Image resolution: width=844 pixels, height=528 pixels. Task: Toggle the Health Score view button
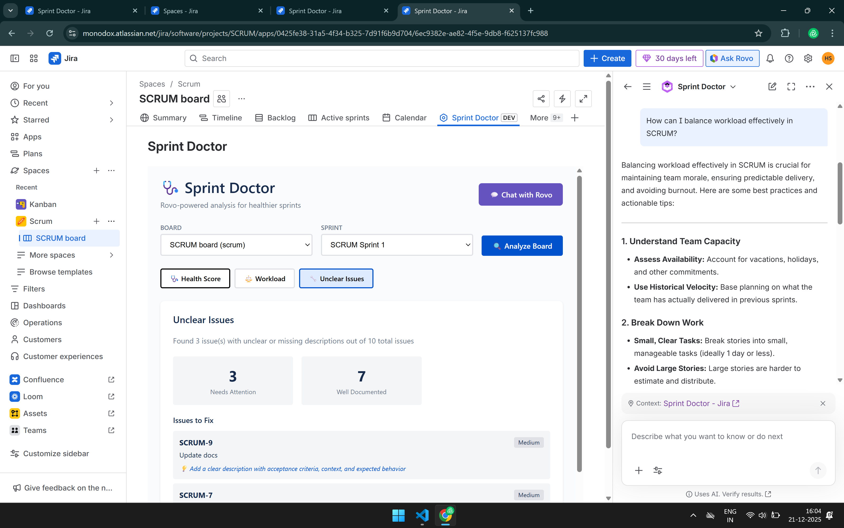click(x=195, y=279)
